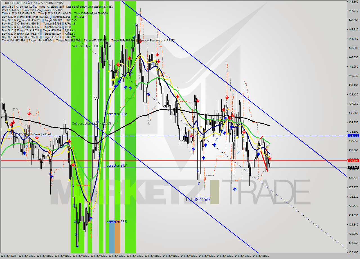This screenshot has width=360, height=259.
Task: Click the '12 May 2024' time axis label
Action: [8, 256]
